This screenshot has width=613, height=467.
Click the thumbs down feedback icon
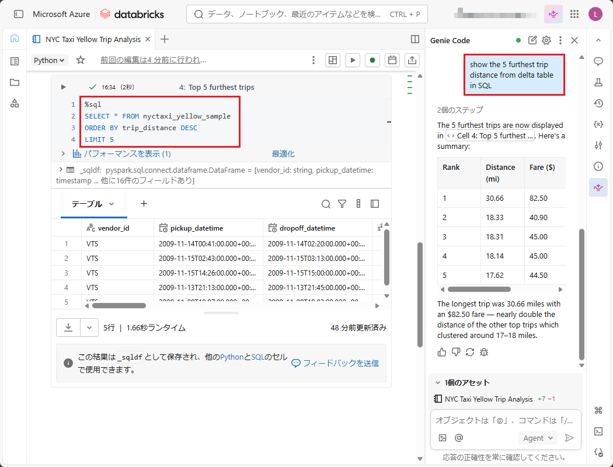(x=456, y=352)
